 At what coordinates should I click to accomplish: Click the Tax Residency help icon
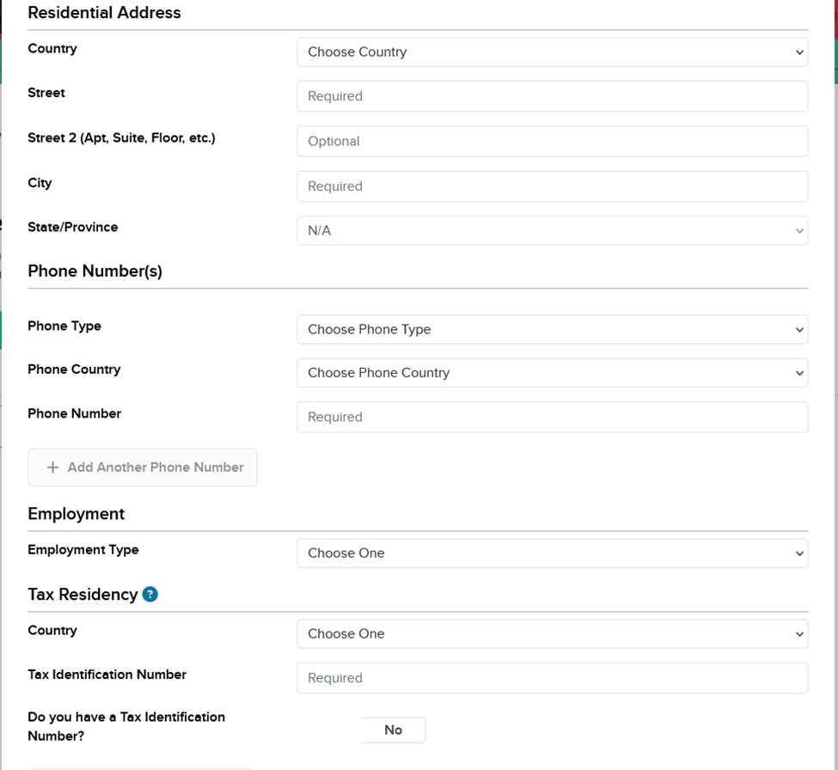pos(150,594)
